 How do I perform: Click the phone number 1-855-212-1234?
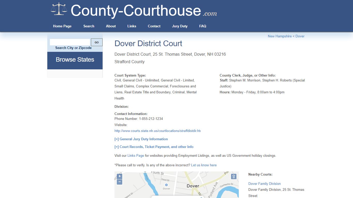pos(151,119)
